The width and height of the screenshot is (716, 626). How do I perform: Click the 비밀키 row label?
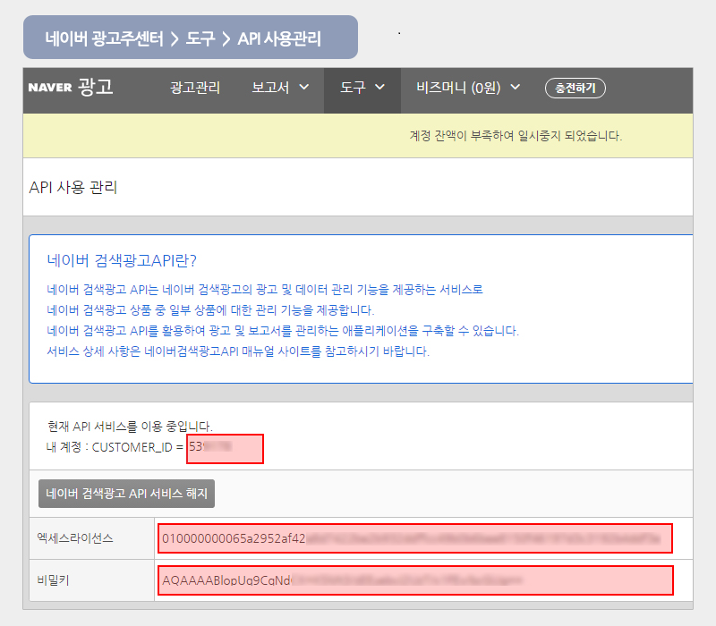click(x=53, y=580)
